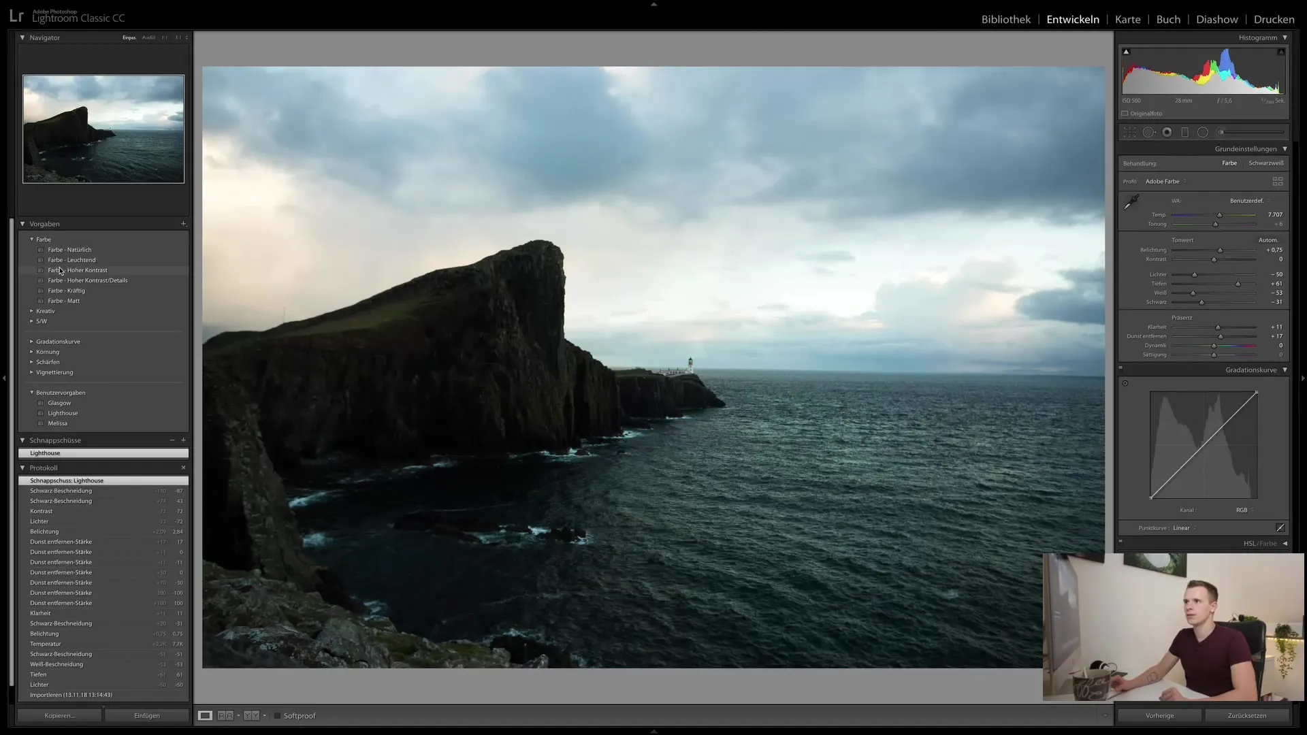Apply the Farbe - Leuchtend preset
The image size is (1307, 735).
coord(71,260)
